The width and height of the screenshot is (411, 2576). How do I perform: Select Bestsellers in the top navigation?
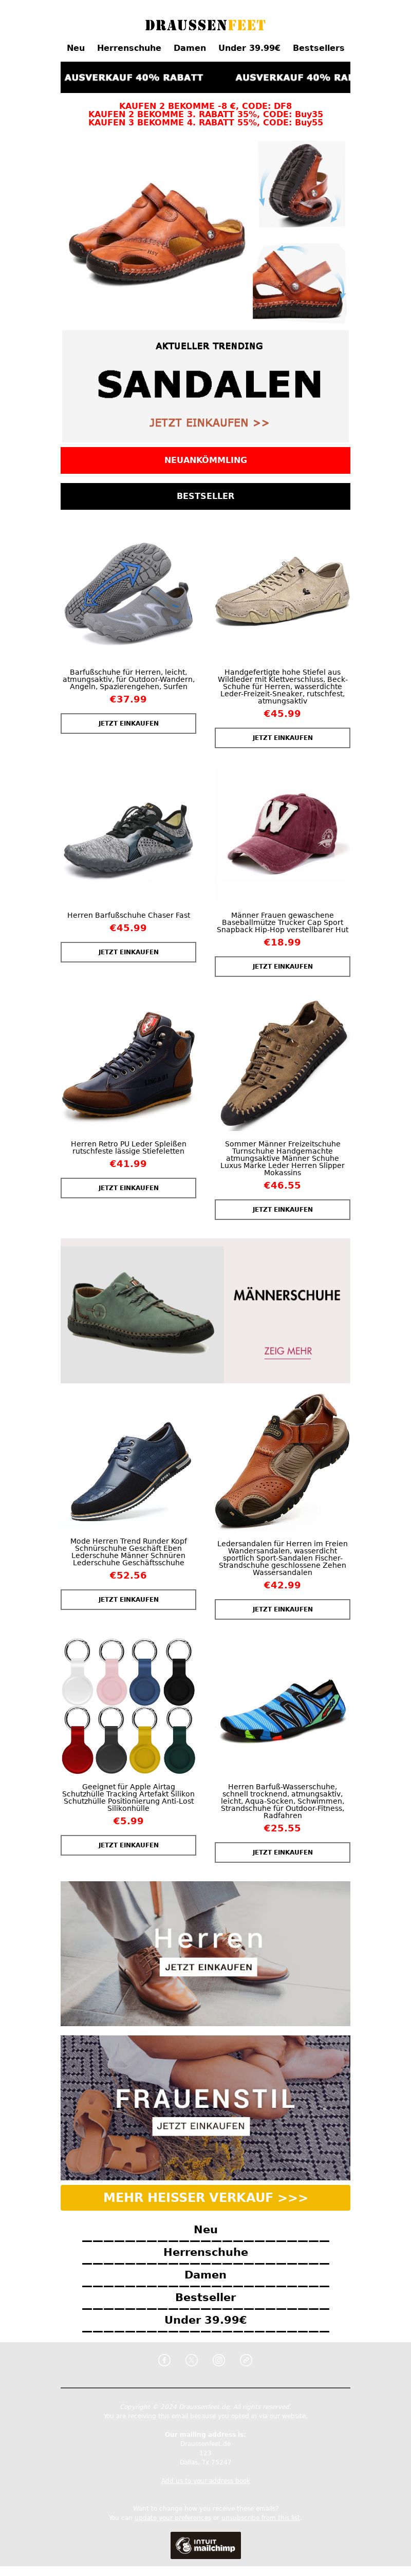pos(318,48)
